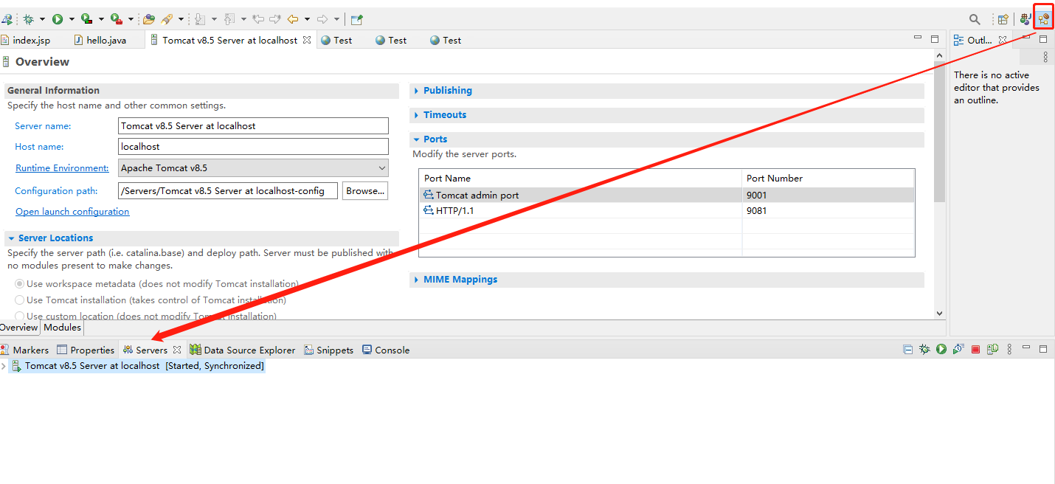This screenshot has height=484, width=1055.
Task: Click the Server name input field
Action: [x=253, y=126]
